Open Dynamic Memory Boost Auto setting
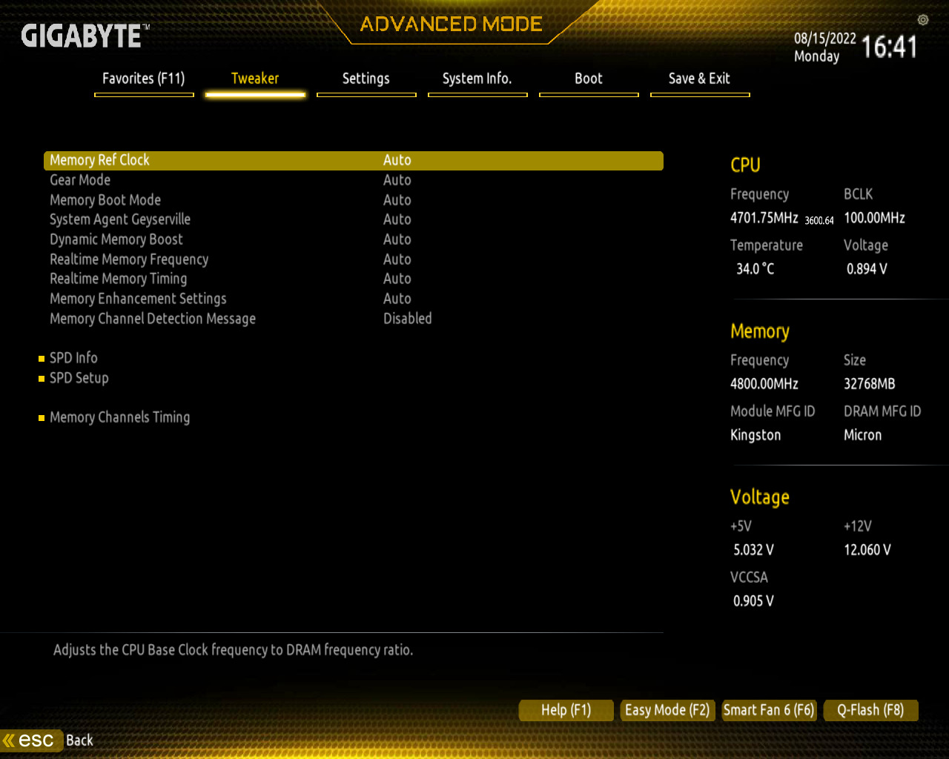Viewport: 949px width, 759px height. [397, 239]
